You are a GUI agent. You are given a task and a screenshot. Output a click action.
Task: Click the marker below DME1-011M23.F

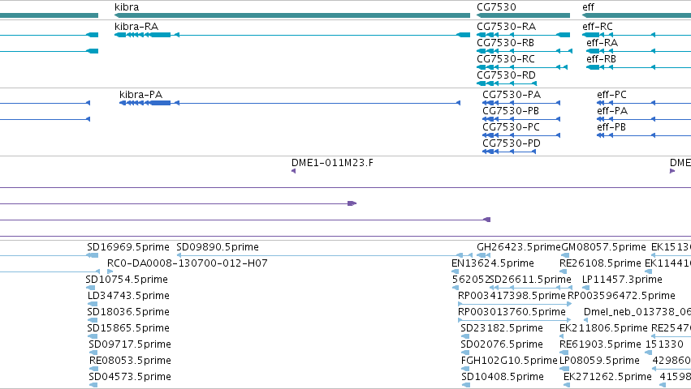[x=293, y=171]
